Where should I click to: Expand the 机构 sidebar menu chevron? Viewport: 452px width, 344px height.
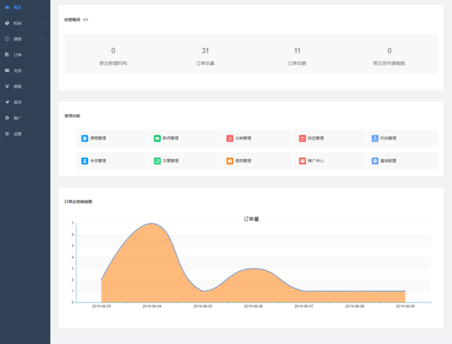coord(43,23)
